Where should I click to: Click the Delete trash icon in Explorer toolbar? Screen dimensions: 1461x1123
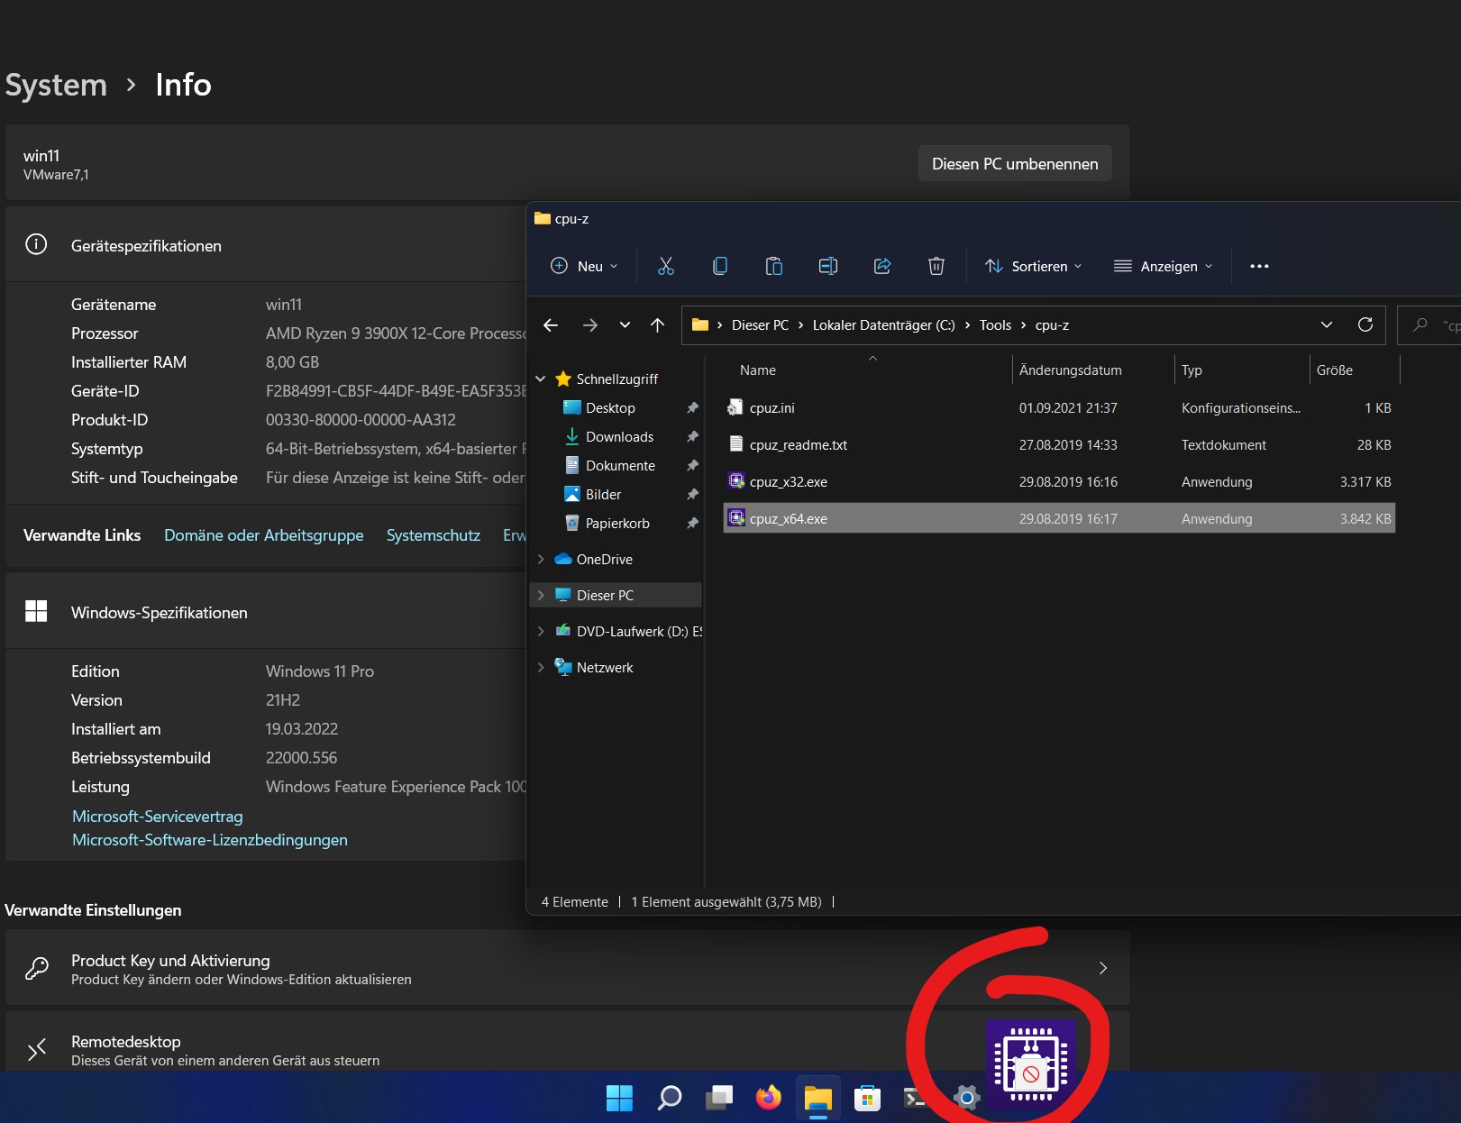click(x=936, y=266)
